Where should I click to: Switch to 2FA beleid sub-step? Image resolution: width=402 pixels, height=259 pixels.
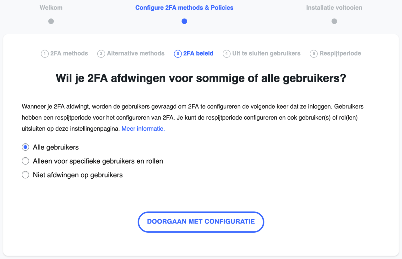click(198, 53)
